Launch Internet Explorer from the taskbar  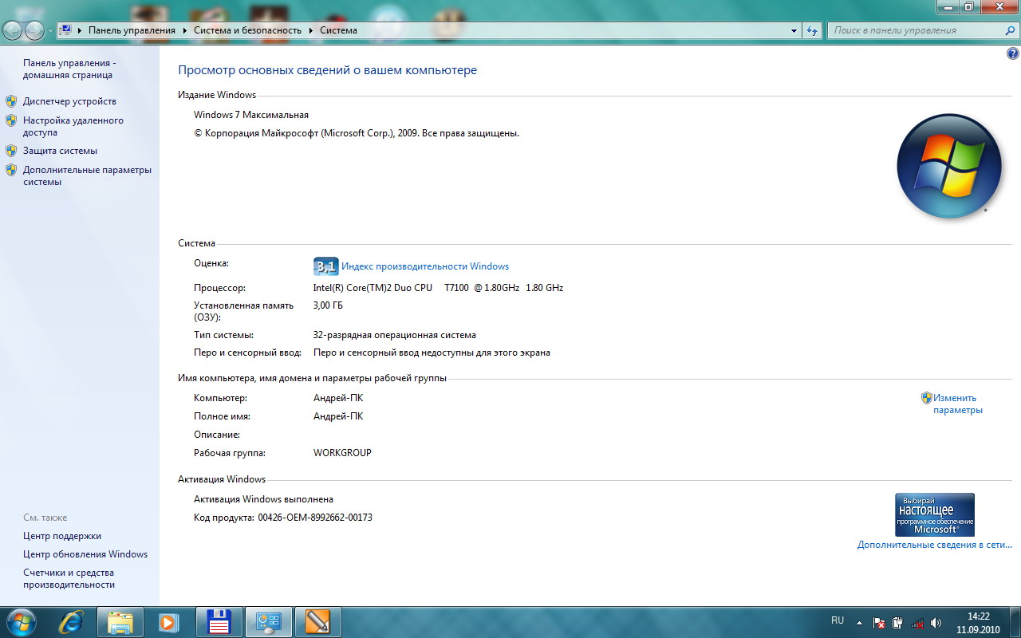click(x=71, y=622)
